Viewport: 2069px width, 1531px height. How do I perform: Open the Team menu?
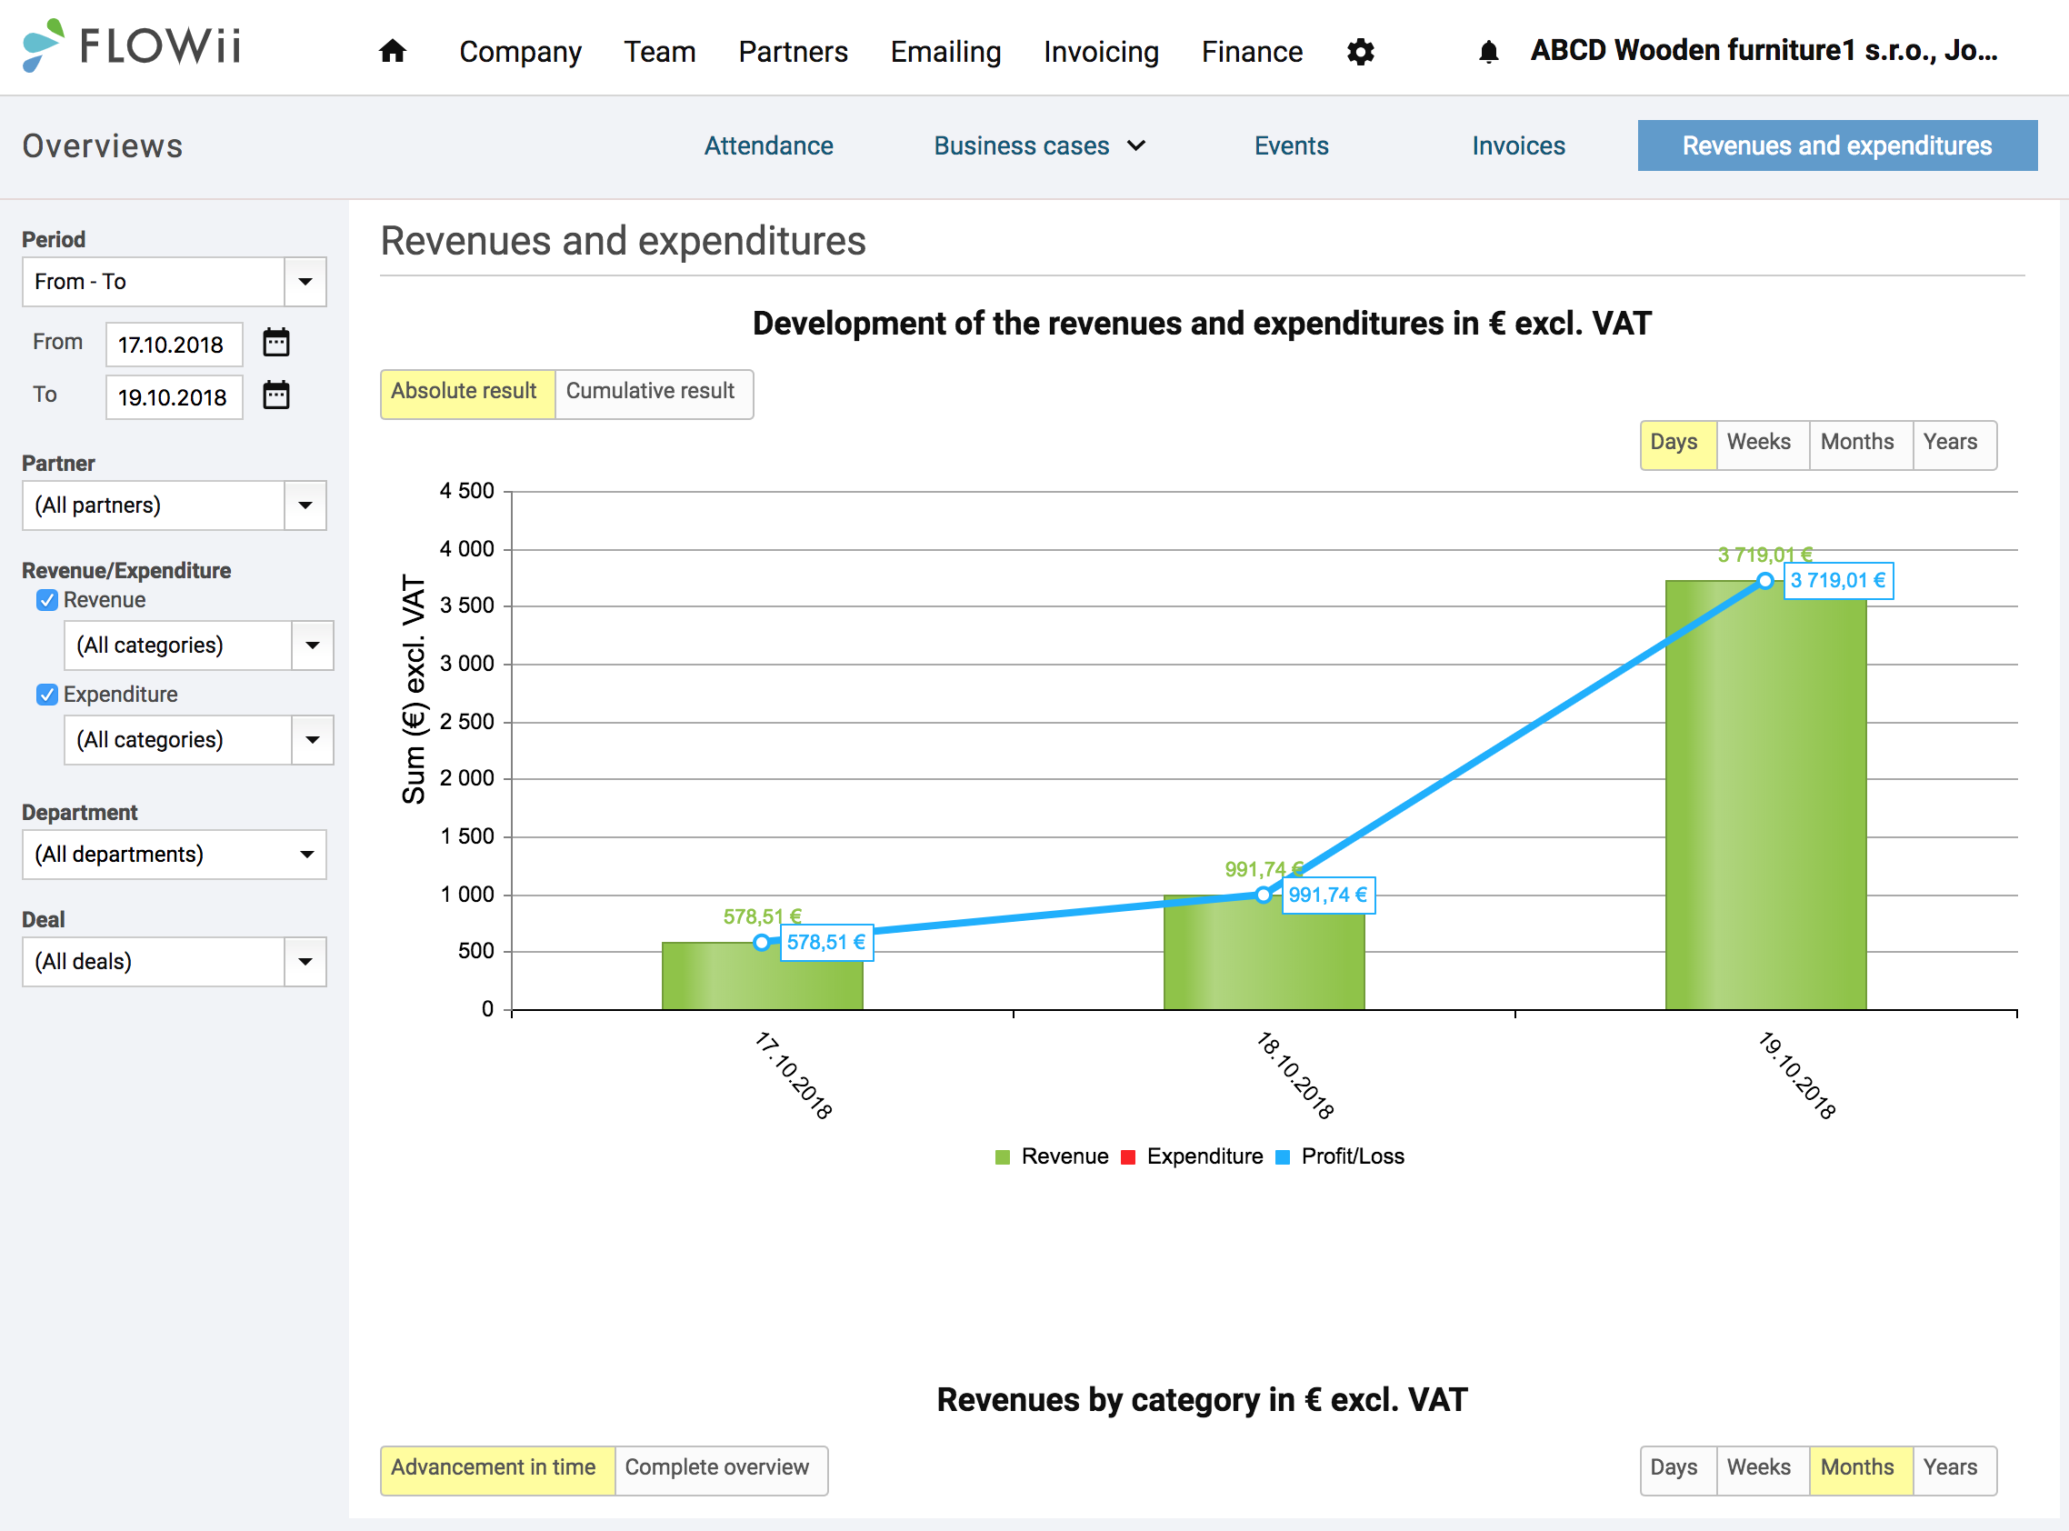(x=660, y=52)
